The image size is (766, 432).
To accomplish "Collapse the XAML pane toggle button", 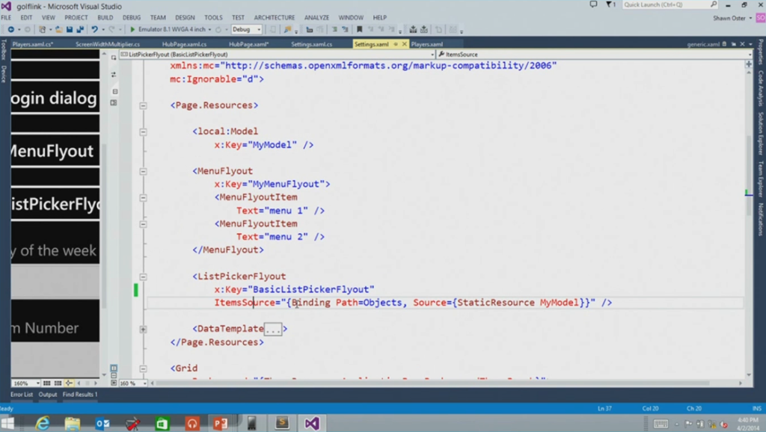I will point(114,383).
